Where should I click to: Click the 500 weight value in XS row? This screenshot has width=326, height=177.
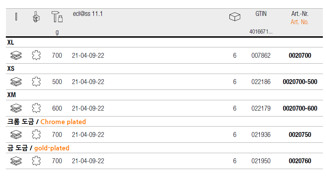pyautogui.click(x=57, y=82)
